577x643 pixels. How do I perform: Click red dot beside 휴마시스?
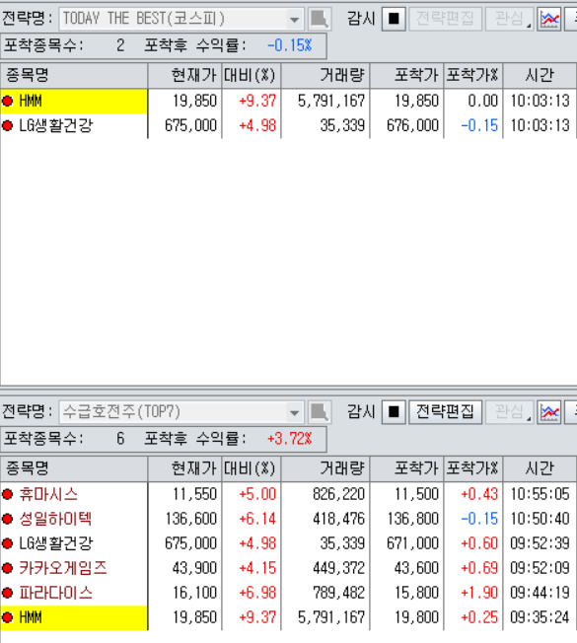click(7, 494)
